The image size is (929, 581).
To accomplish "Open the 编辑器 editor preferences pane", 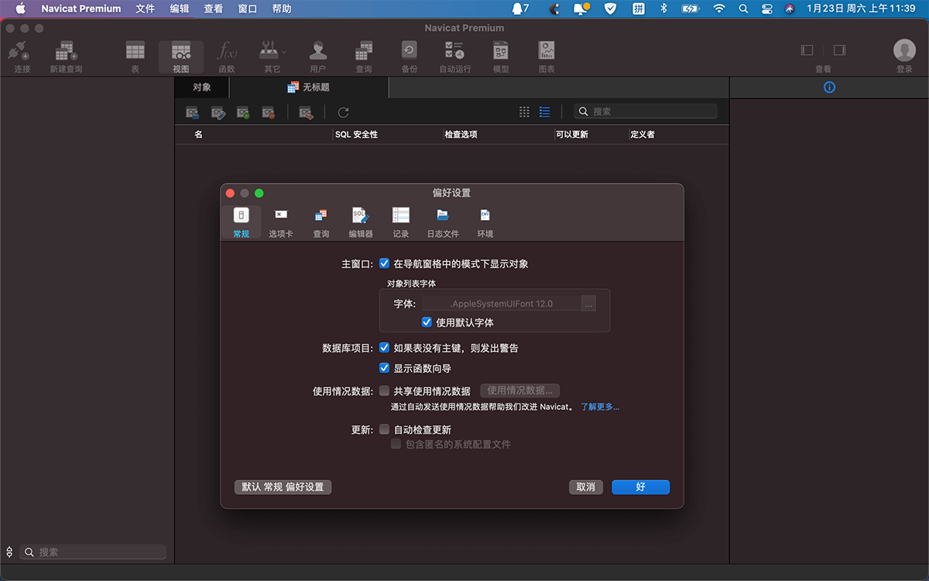I will pyautogui.click(x=361, y=222).
